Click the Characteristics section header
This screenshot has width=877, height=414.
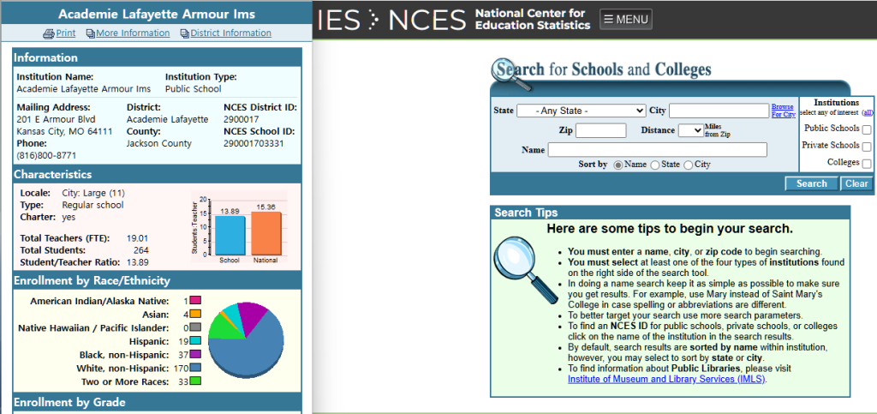(x=158, y=174)
